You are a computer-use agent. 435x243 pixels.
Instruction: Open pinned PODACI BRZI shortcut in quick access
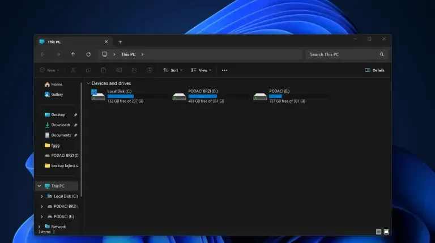[x=61, y=155]
